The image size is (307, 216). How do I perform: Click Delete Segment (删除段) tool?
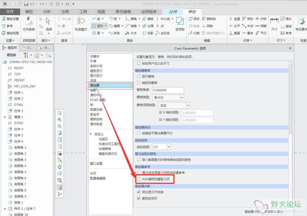[209, 19]
